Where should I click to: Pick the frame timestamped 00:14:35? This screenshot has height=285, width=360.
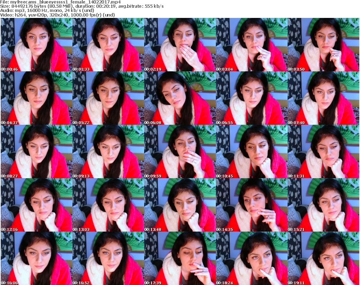(252, 205)
